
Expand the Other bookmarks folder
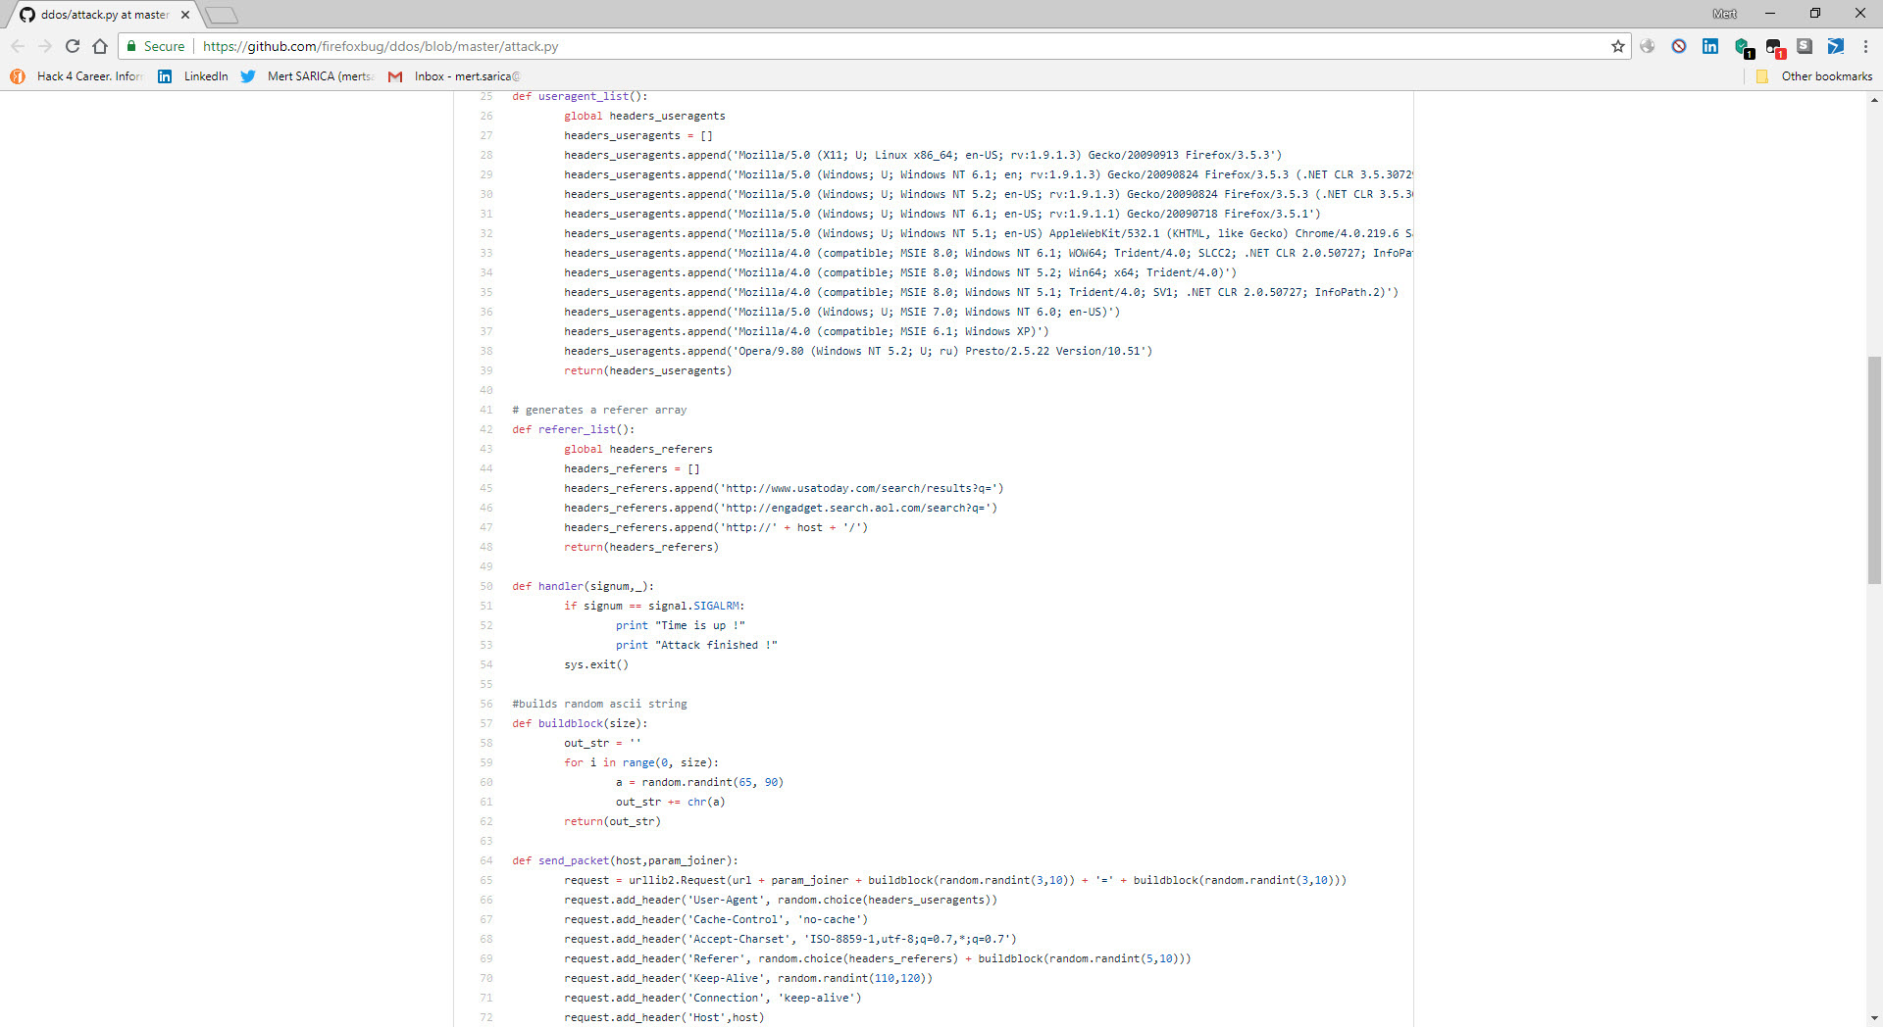[1814, 76]
